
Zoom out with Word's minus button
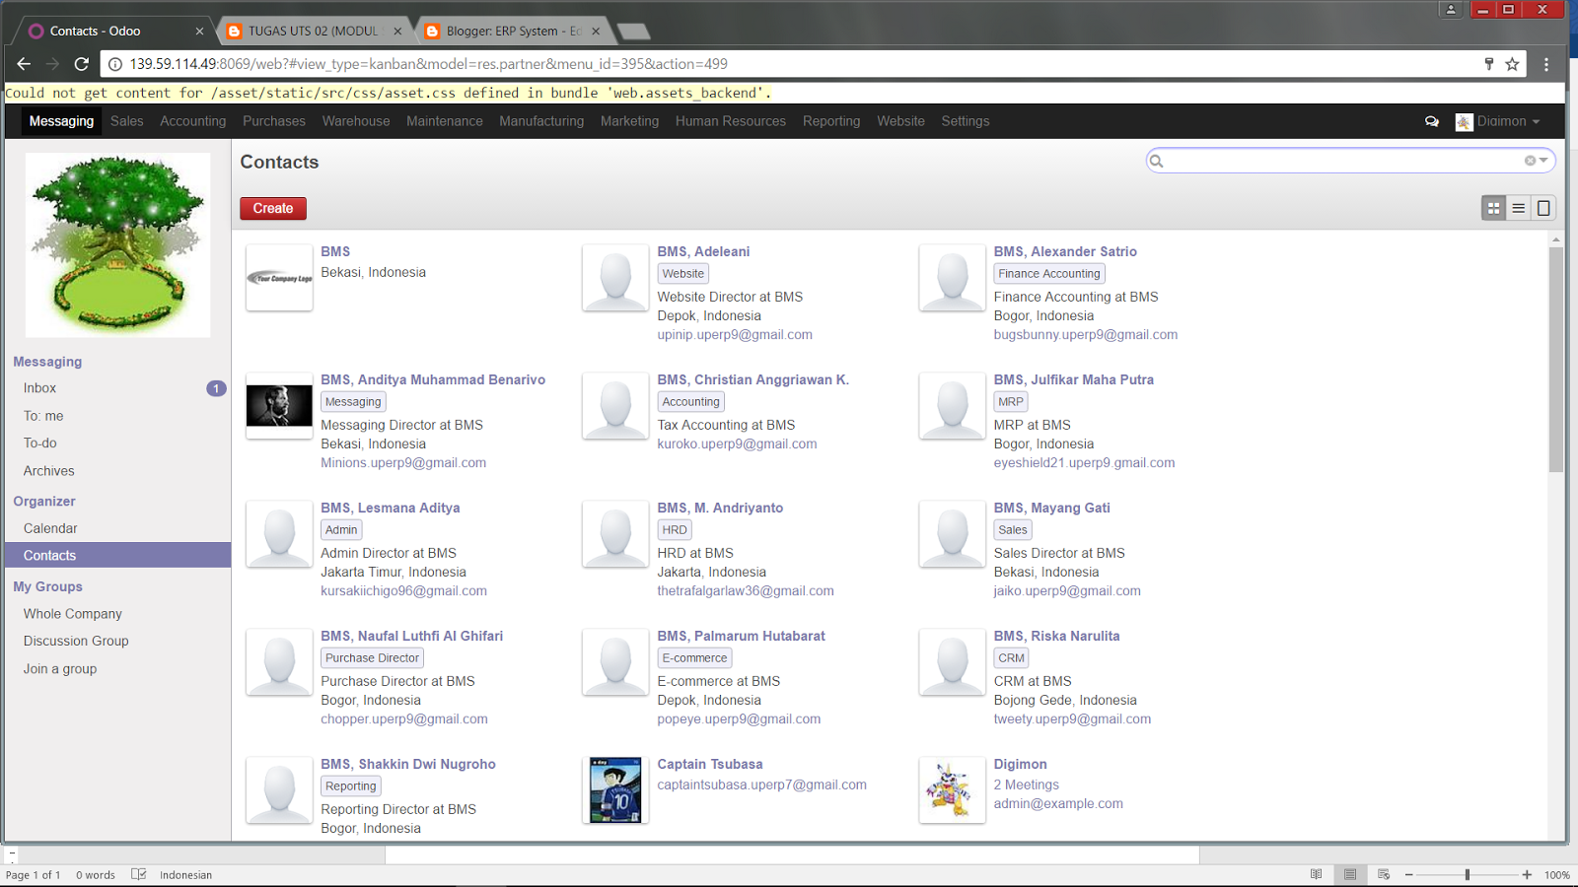pos(1409,875)
